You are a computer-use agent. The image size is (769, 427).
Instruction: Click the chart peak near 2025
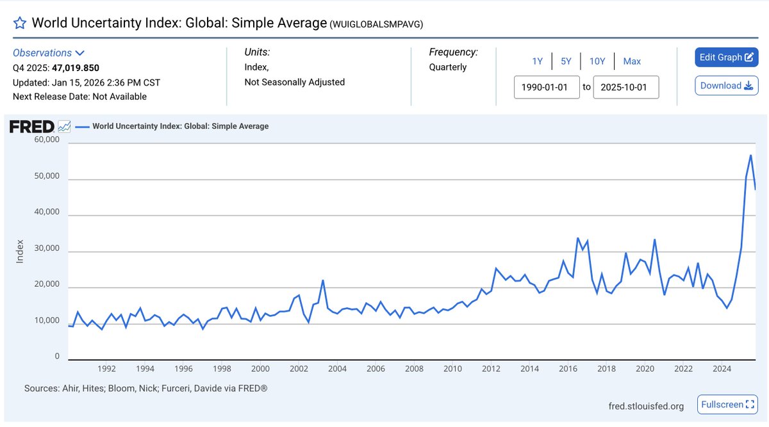coord(750,156)
